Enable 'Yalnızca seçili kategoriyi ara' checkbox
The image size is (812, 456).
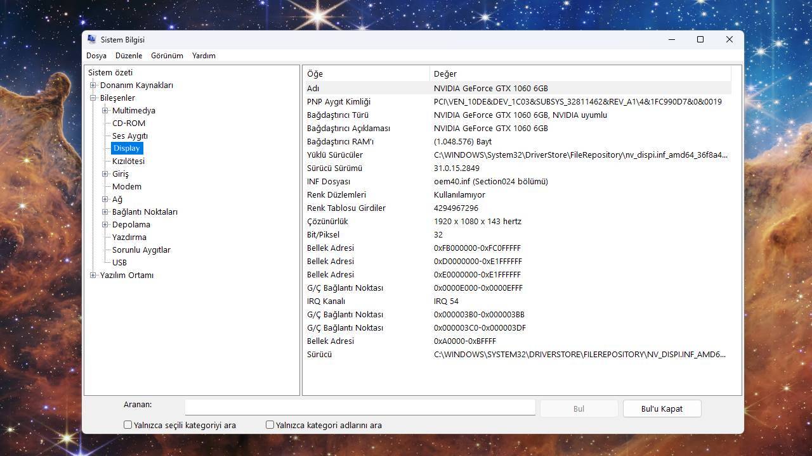pyautogui.click(x=128, y=424)
